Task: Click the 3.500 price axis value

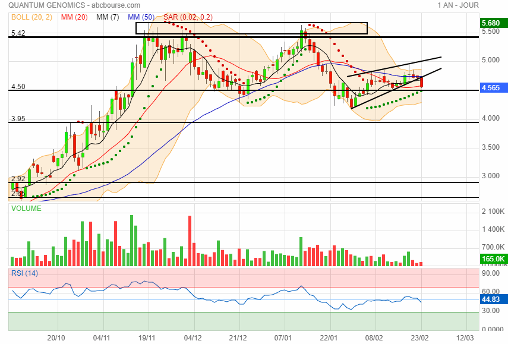Action: (x=491, y=147)
